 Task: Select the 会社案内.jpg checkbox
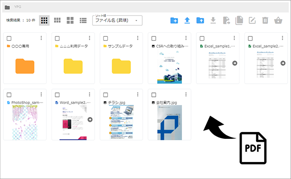click(154, 95)
